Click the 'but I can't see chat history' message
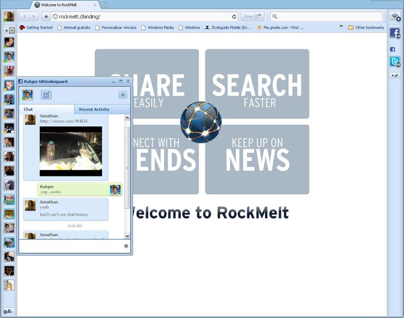This screenshot has height=318, width=404. (x=64, y=215)
